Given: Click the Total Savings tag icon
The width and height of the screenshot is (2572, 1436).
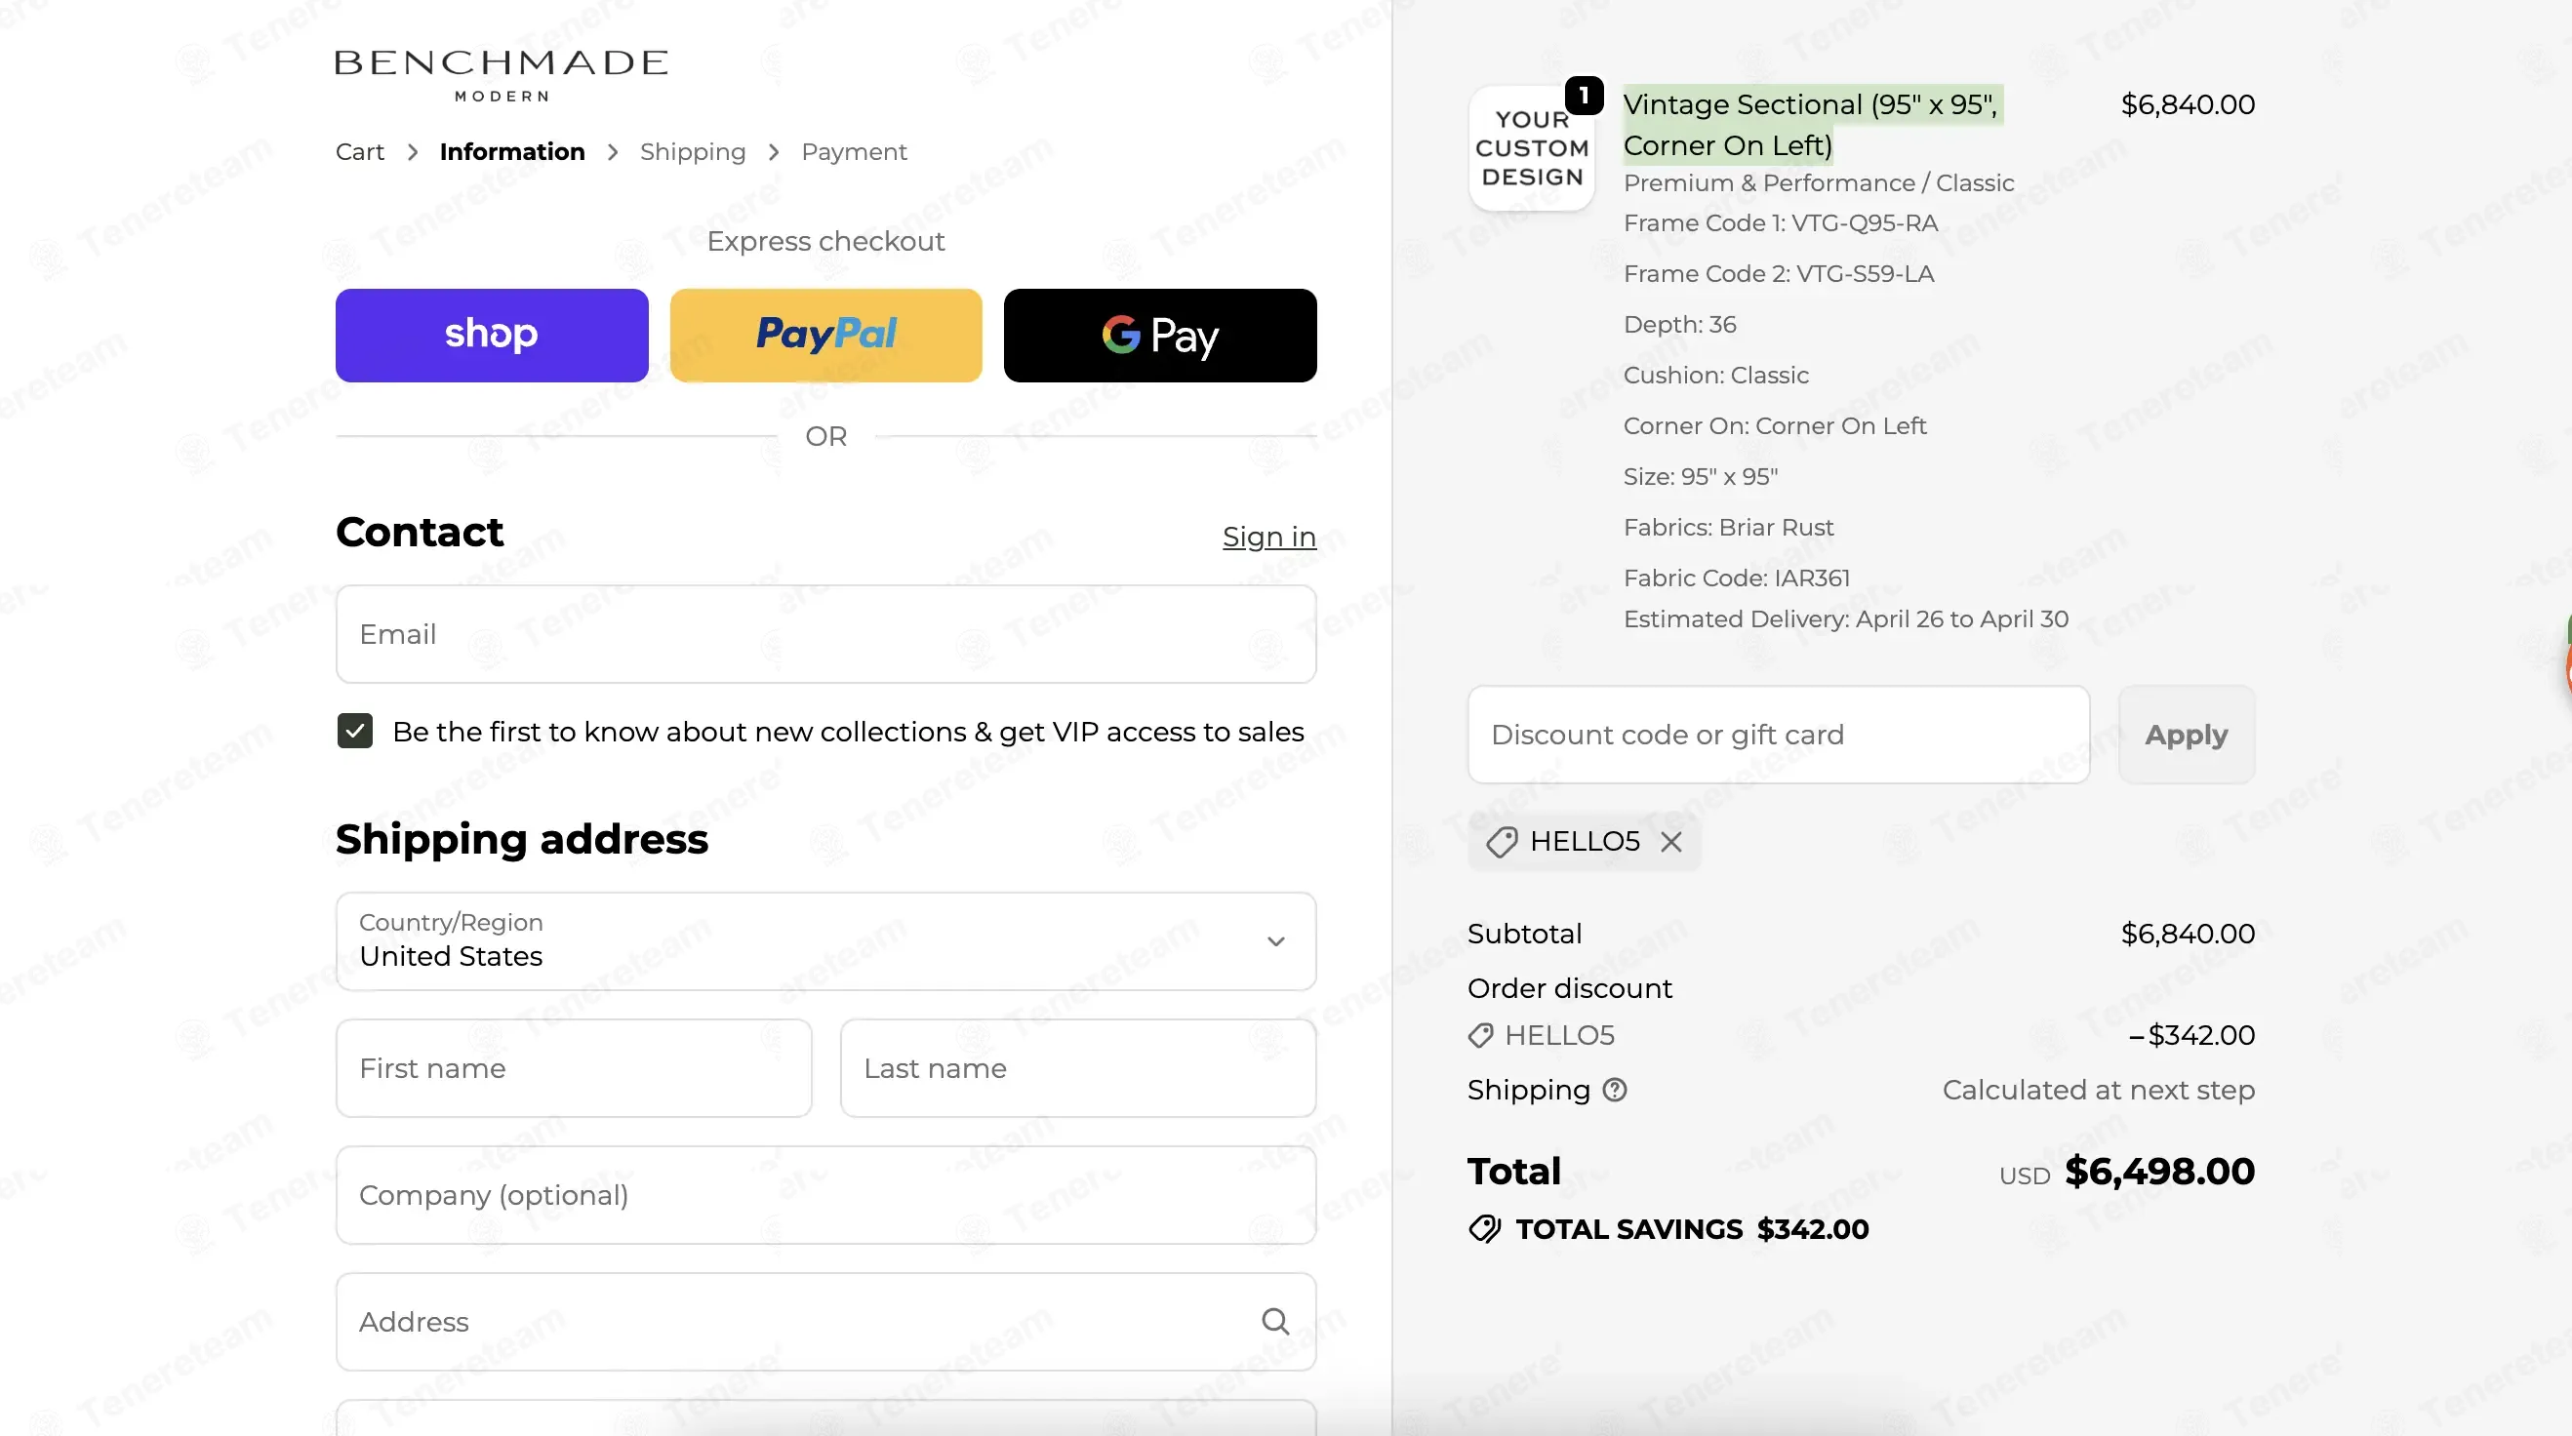Looking at the screenshot, I should tap(1485, 1228).
